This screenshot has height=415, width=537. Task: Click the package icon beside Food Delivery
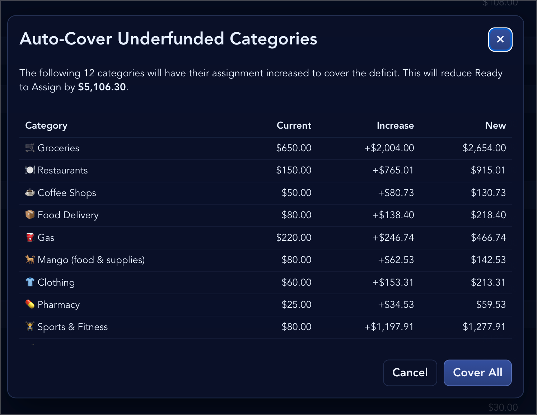30,215
